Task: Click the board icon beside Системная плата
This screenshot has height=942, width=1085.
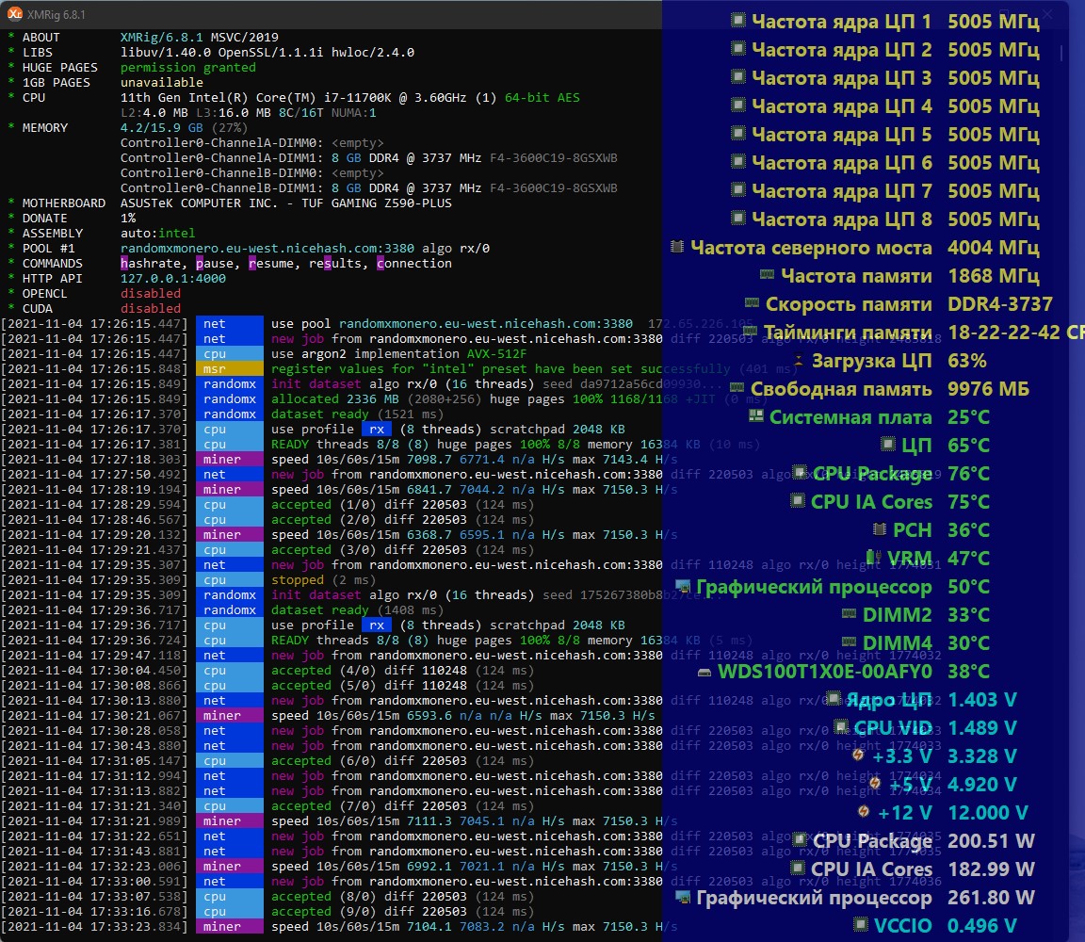Action: (x=756, y=415)
